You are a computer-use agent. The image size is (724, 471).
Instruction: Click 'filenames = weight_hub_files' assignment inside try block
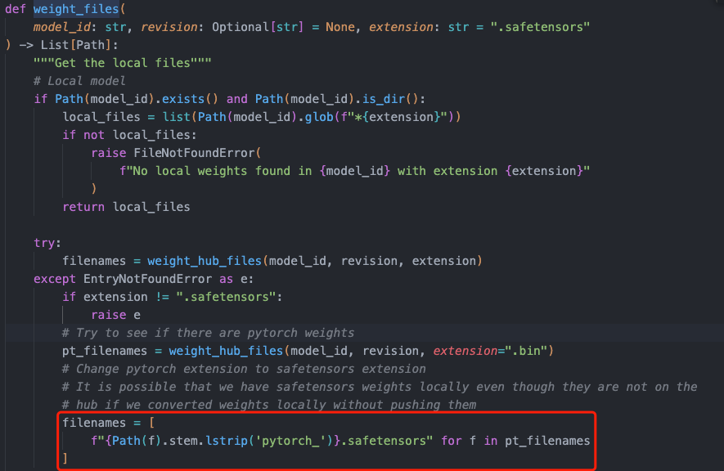point(272,261)
